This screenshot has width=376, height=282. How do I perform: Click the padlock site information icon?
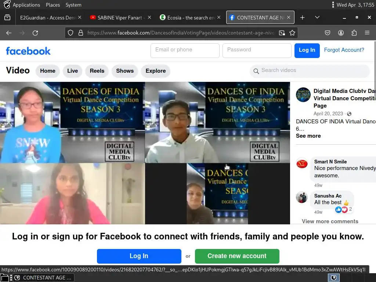point(81,33)
